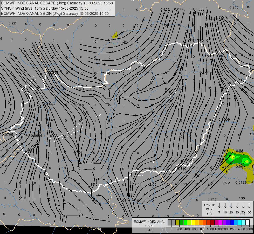The width and height of the screenshot is (254, 234).
Task: Click the grid value 1.34
Action: pyautogui.click(x=123, y=42)
